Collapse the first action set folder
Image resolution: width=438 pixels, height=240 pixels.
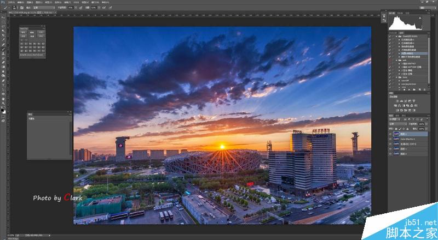(x=396, y=37)
